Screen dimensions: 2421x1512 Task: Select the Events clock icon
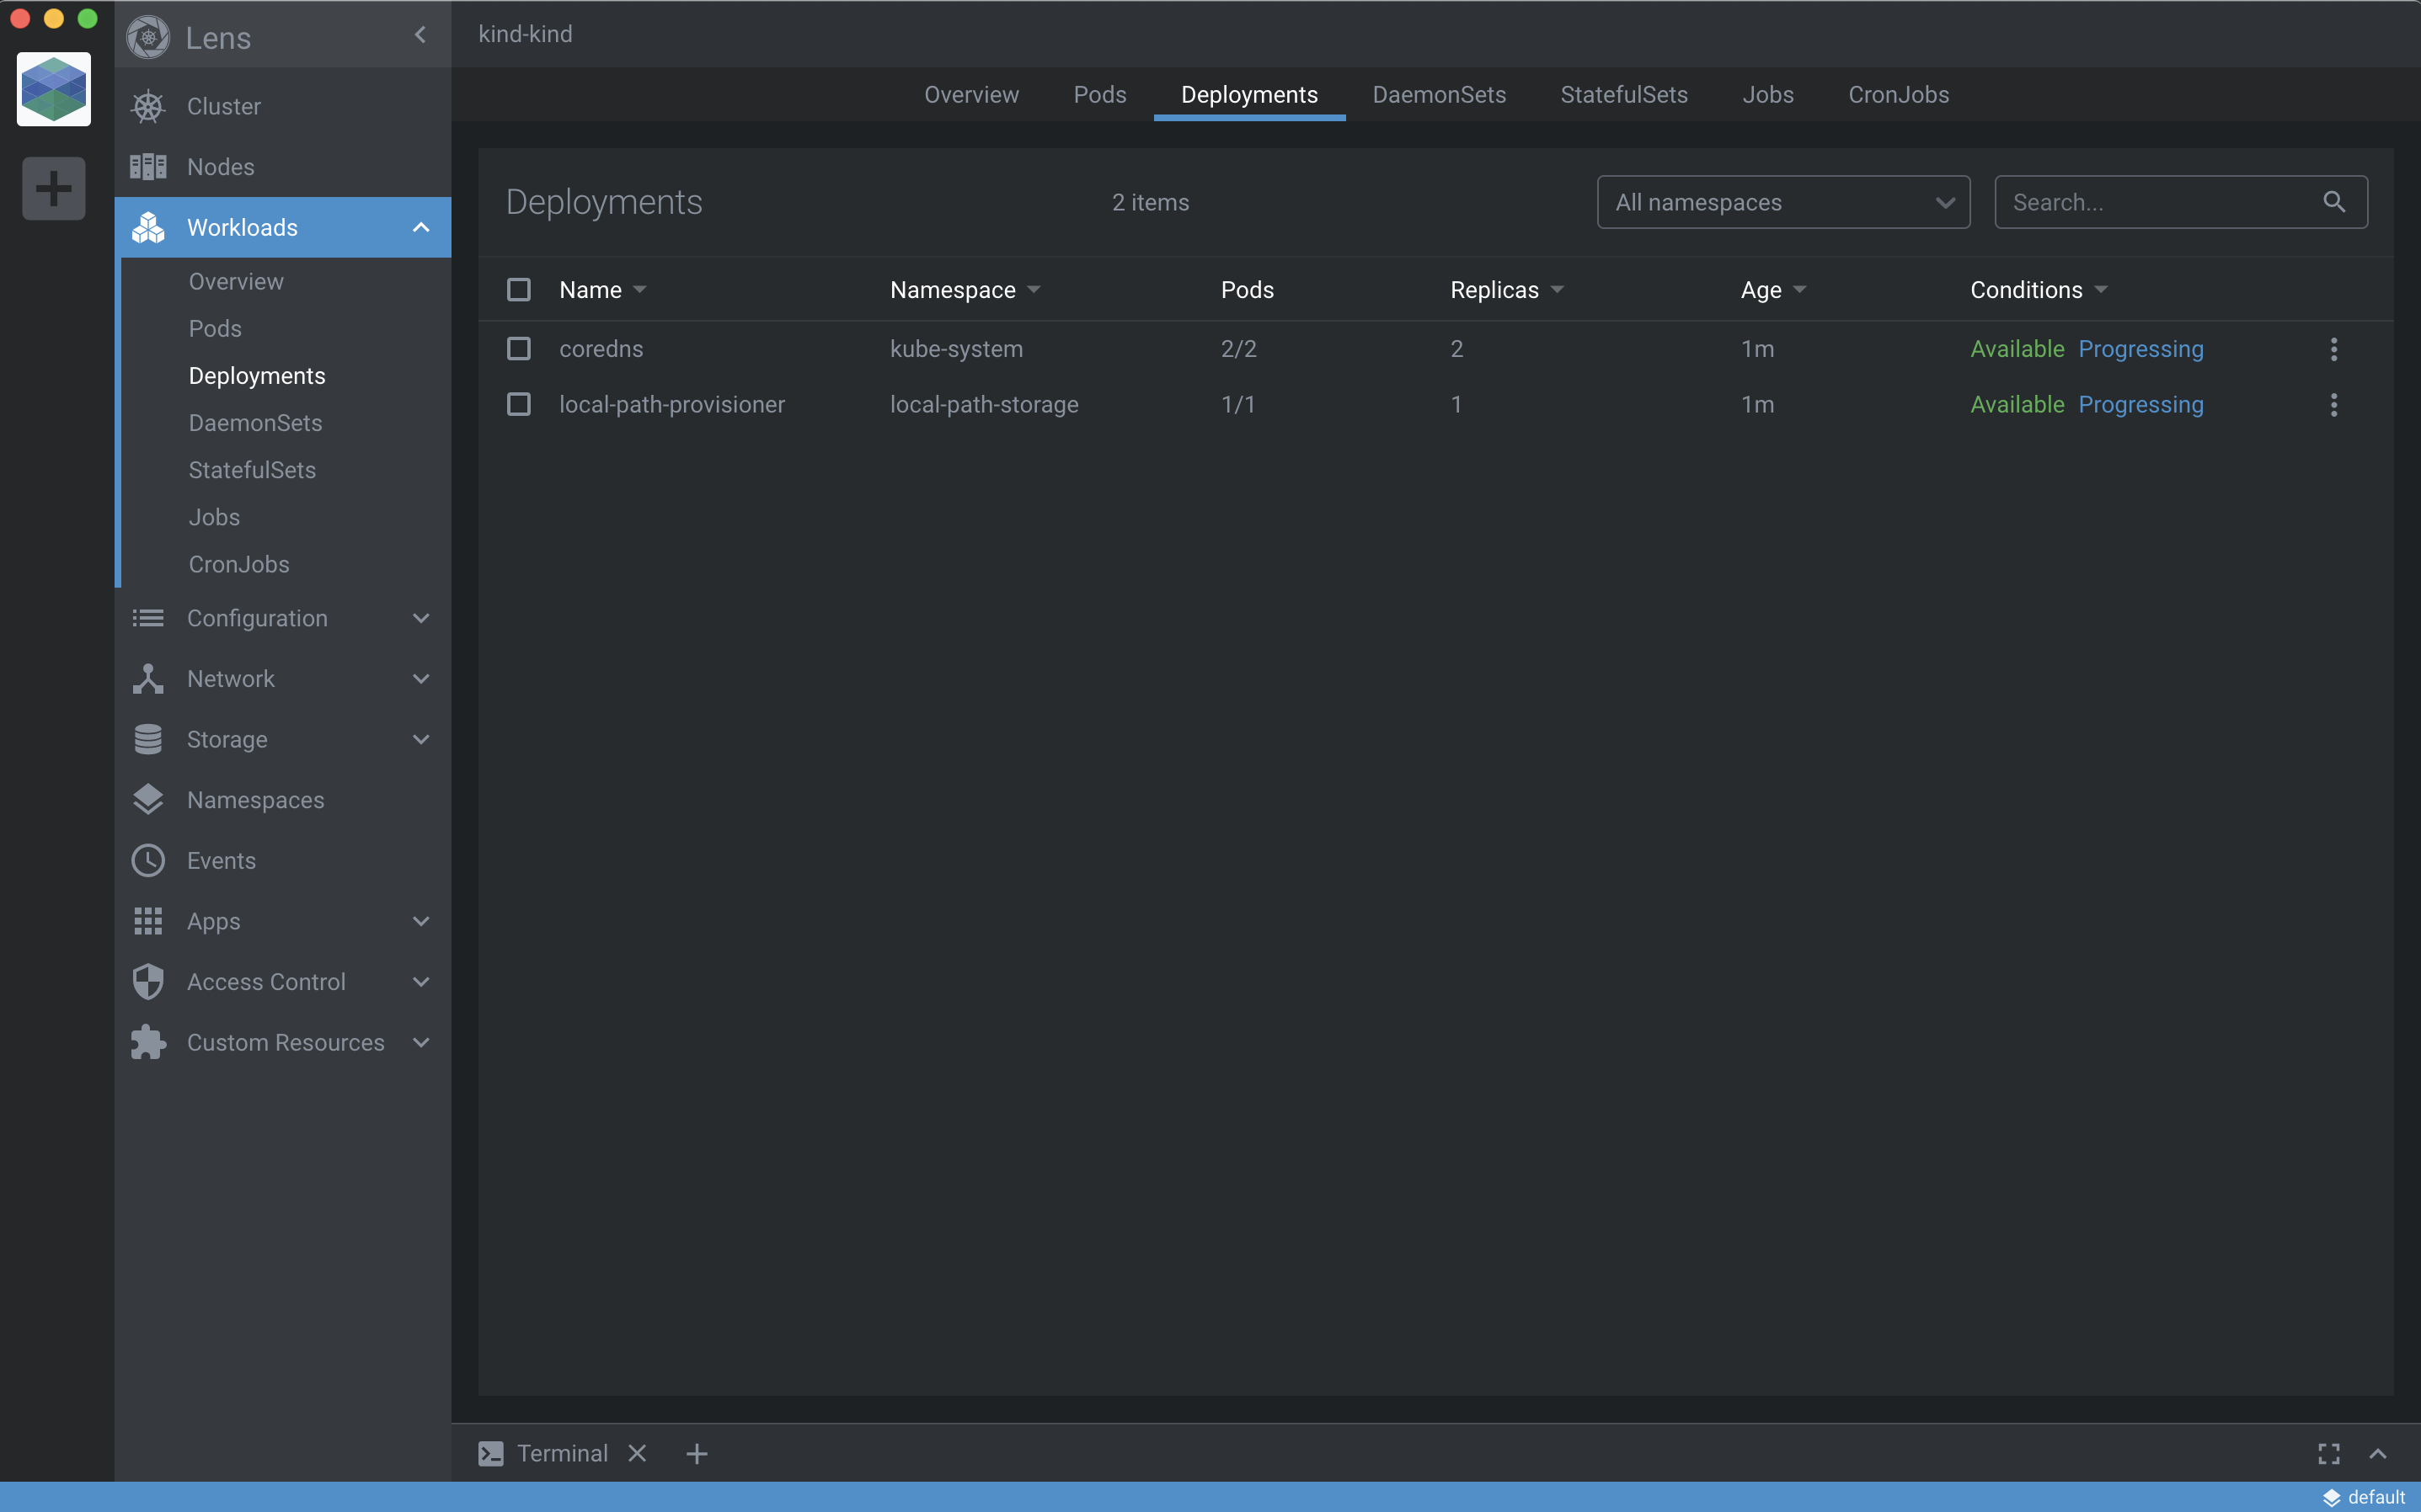[x=147, y=860]
